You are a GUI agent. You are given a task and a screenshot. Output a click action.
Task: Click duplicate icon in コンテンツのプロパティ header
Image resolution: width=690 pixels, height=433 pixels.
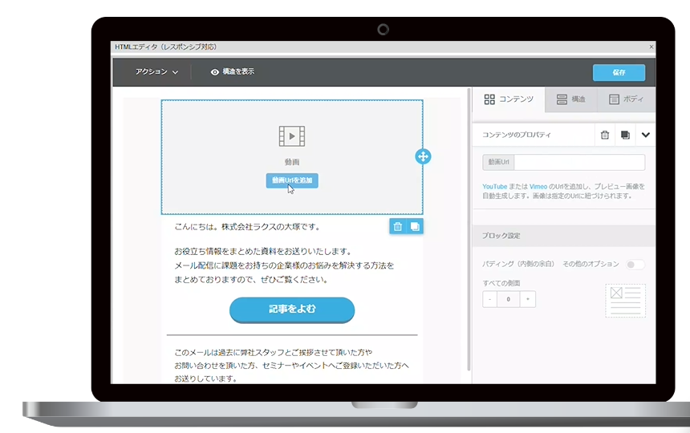(x=625, y=136)
